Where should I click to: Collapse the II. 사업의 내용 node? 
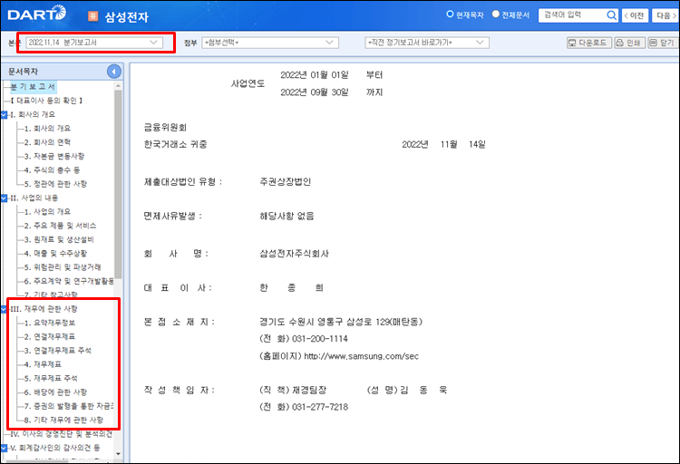tap(4, 198)
